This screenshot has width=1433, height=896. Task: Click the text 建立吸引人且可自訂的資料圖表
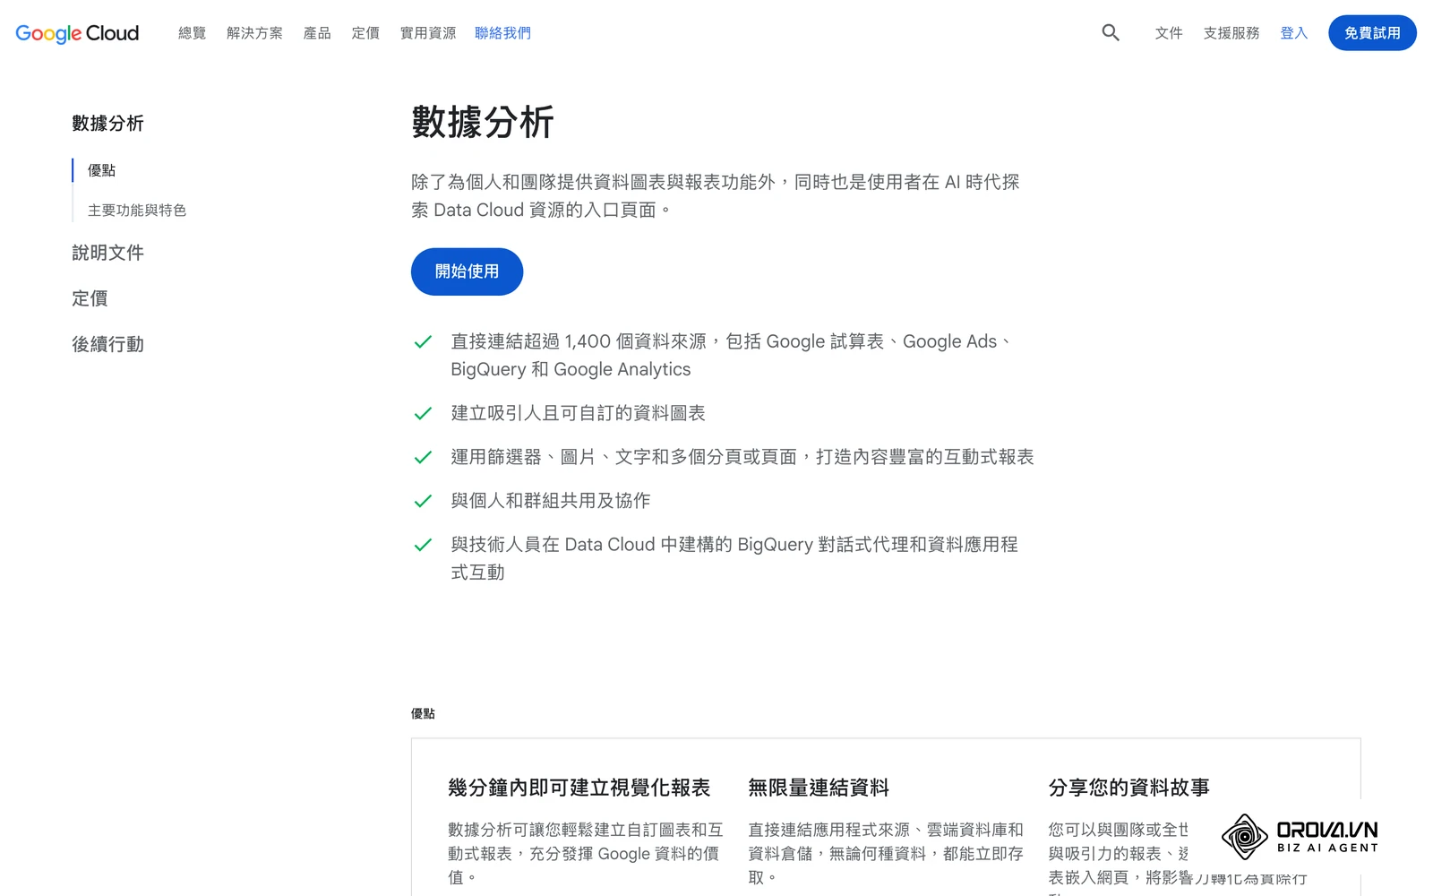[x=578, y=413]
